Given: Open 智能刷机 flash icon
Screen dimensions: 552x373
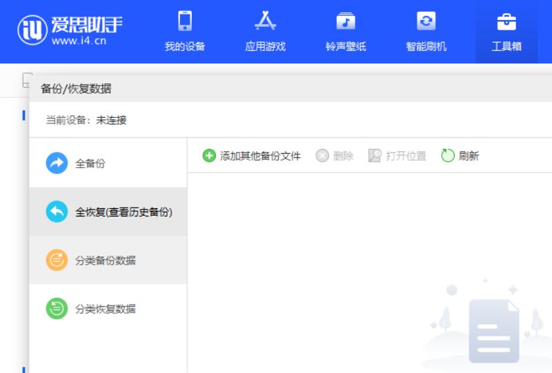Looking at the screenshot, I should tap(426, 21).
